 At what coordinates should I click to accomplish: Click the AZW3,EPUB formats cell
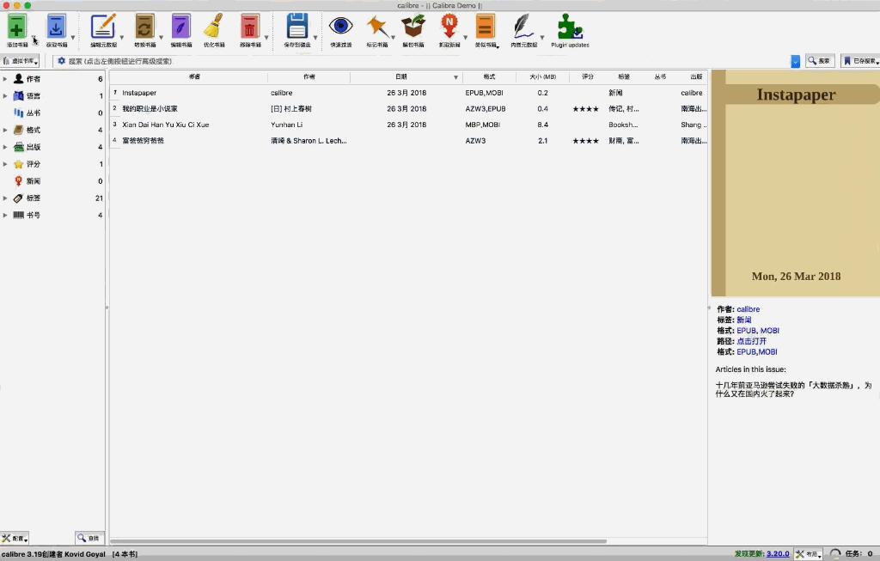[489, 109]
